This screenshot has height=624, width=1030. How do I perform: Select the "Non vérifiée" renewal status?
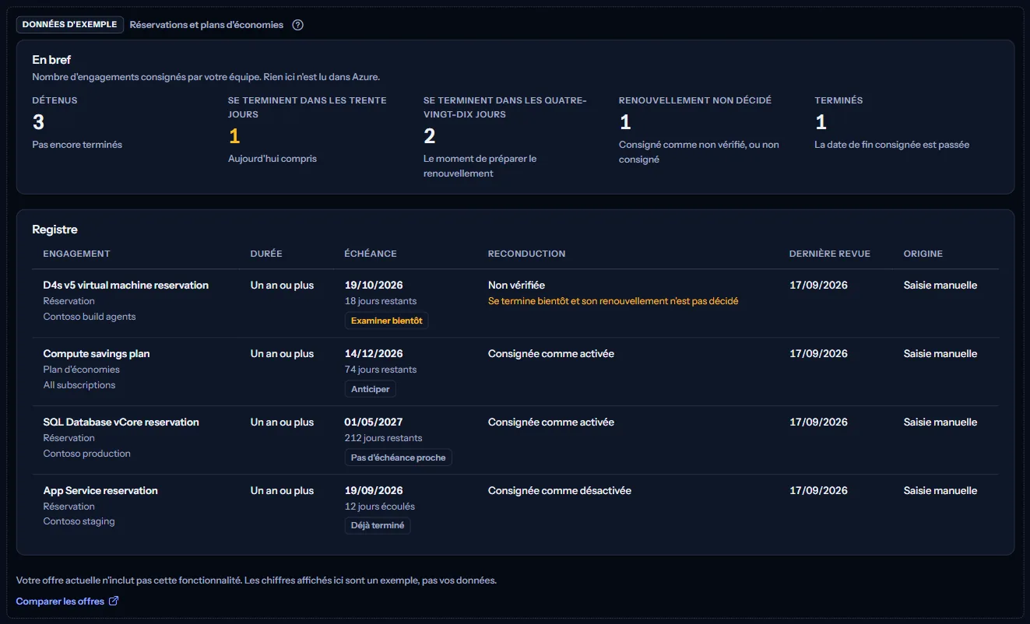click(516, 286)
